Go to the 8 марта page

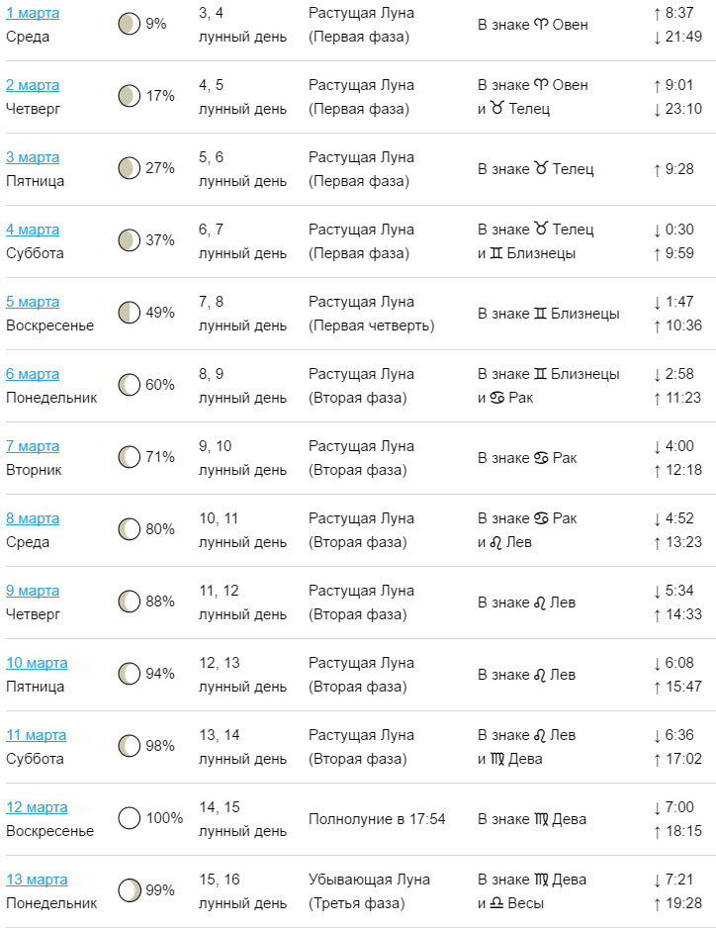33,518
